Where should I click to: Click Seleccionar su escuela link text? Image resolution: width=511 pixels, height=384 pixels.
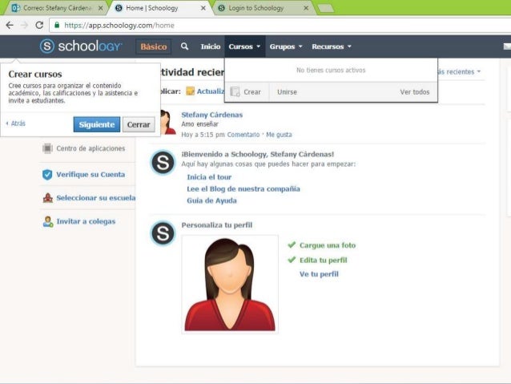click(x=96, y=198)
